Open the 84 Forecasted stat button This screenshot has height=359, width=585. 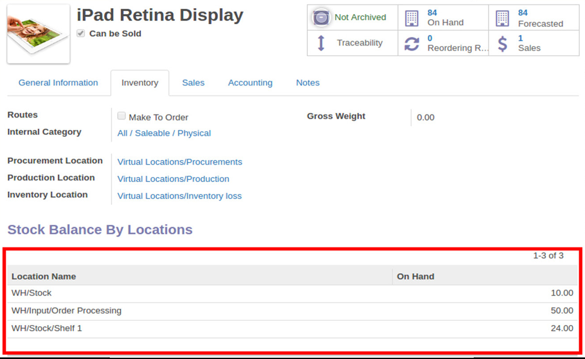coord(534,17)
